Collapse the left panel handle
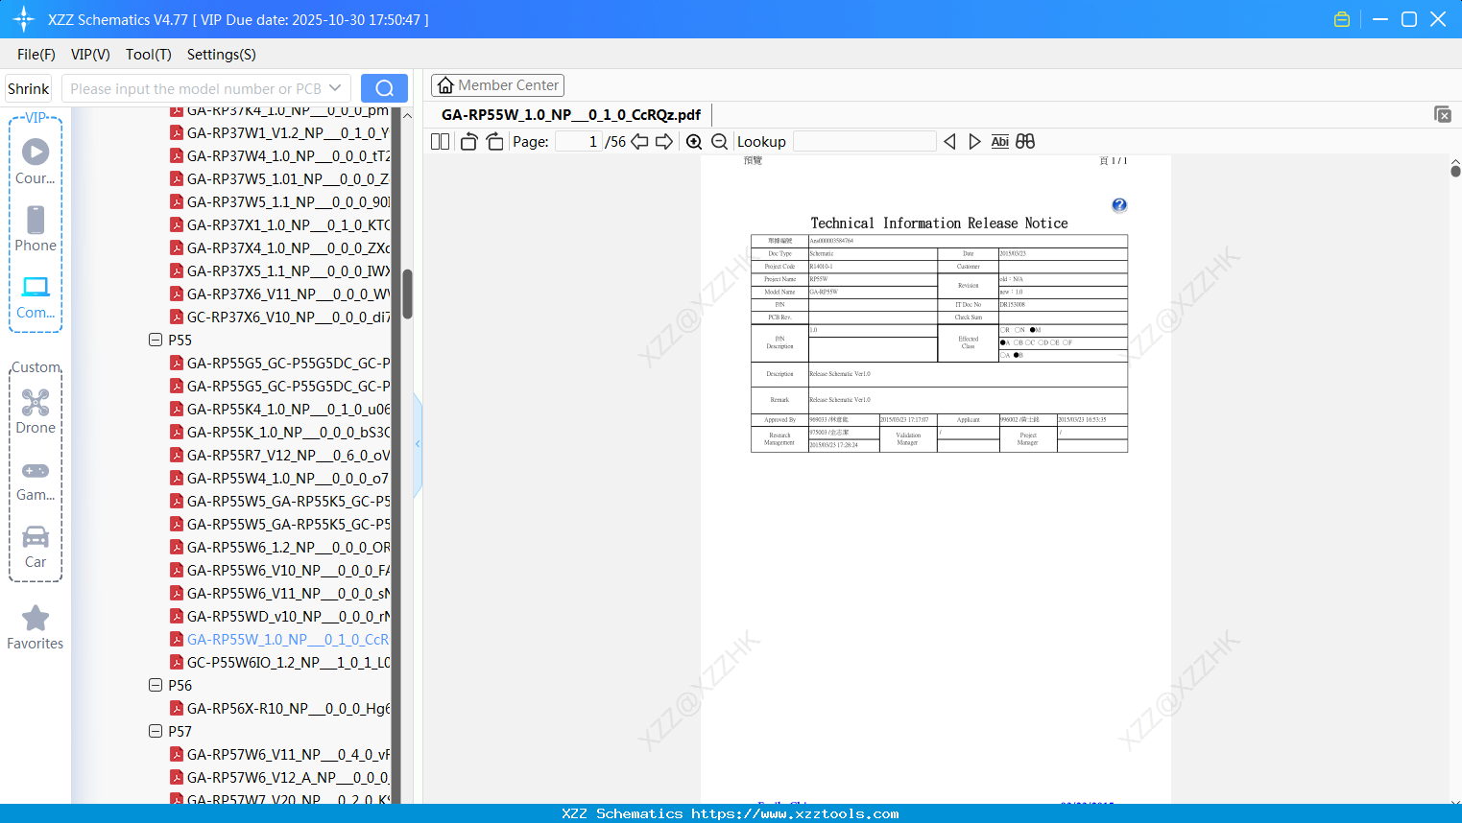Image resolution: width=1462 pixels, height=823 pixels. point(418,444)
